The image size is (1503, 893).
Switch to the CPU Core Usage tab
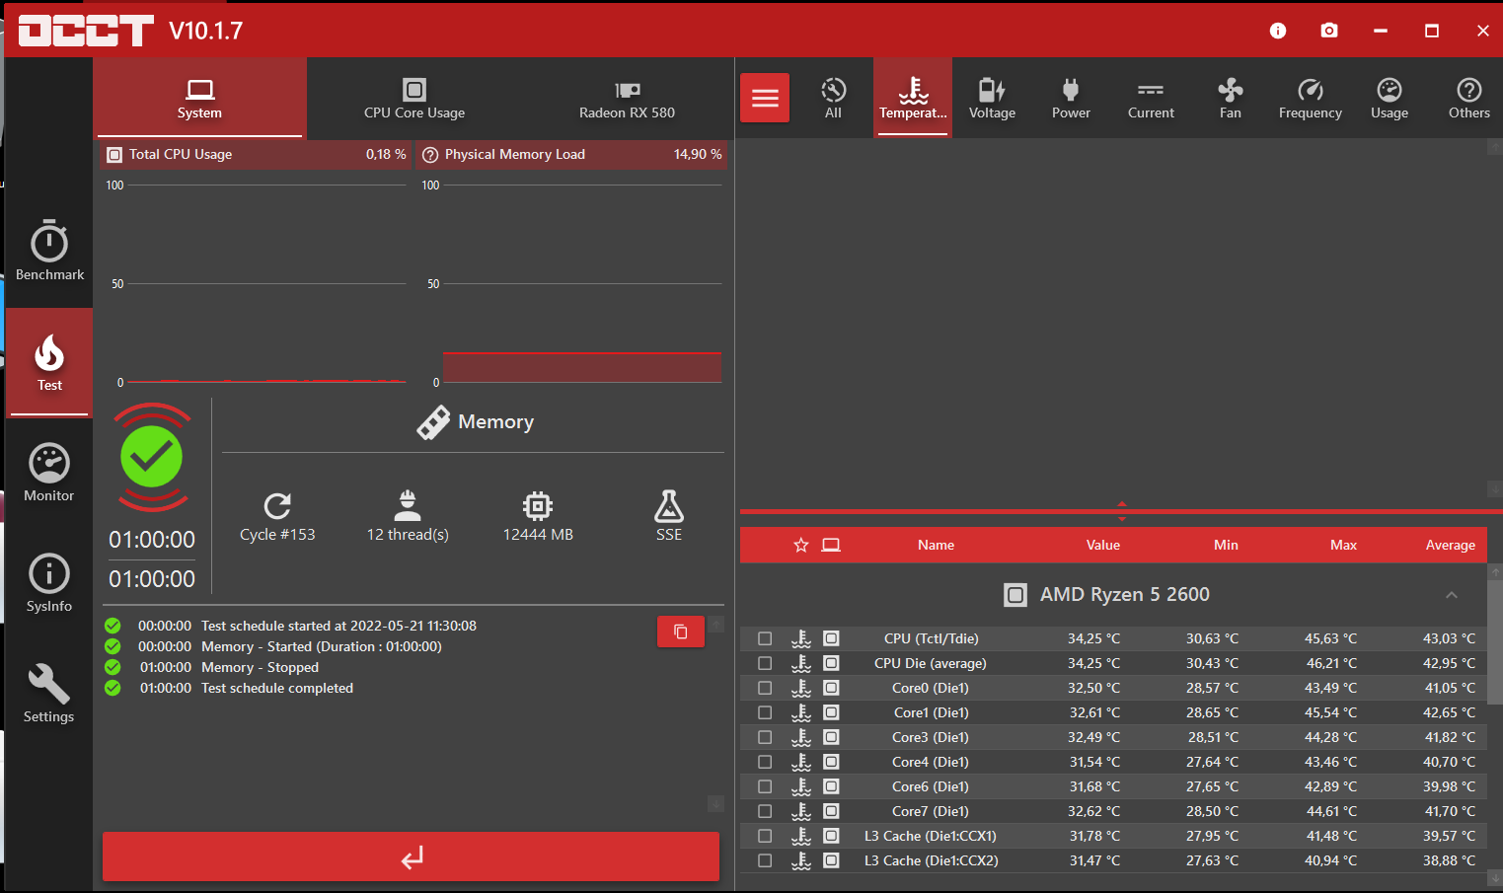[x=414, y=98]
